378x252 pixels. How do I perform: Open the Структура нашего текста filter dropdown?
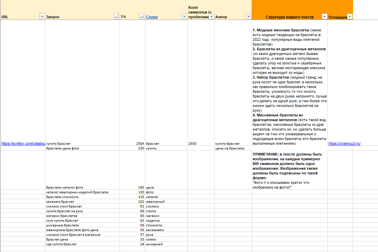[324, 17]
